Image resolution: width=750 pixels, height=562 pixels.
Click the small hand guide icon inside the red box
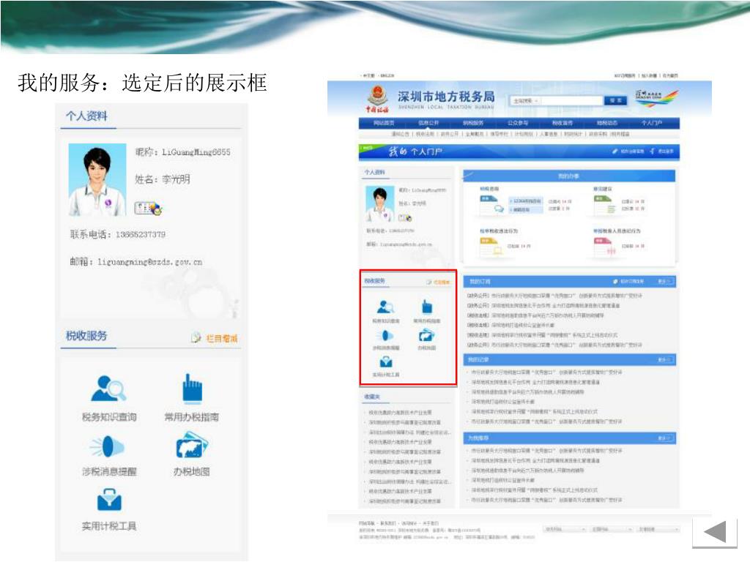click(x=427, y=307)
